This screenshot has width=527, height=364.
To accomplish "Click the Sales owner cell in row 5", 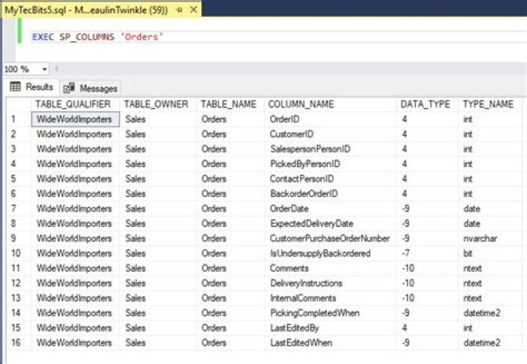I will point(158,179).
